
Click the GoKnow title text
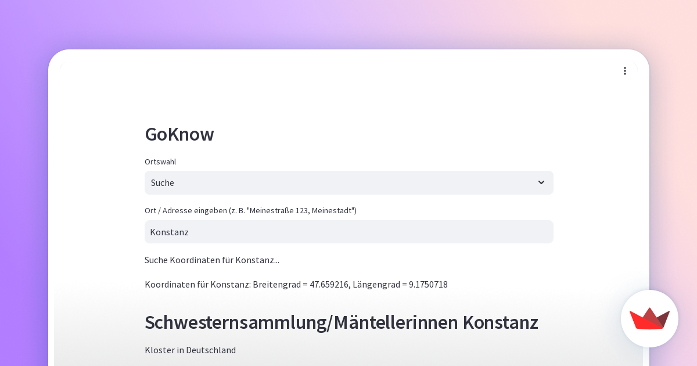(179, 134)
